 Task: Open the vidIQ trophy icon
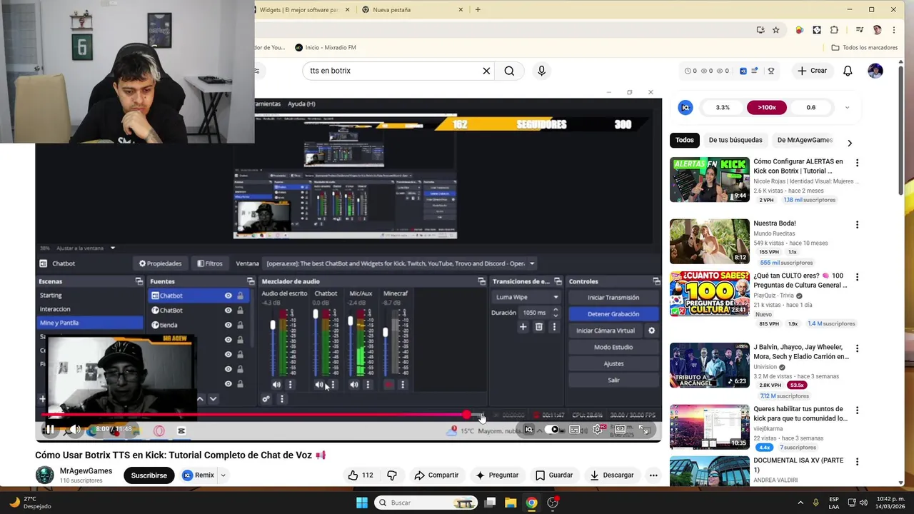771,71
